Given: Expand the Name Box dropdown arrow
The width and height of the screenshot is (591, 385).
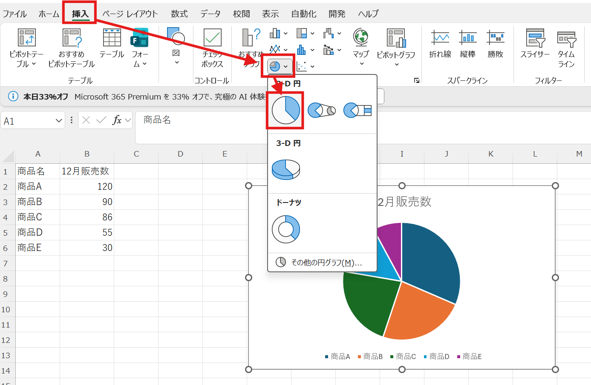Looking at the screenshot, I should click(59, 121).
